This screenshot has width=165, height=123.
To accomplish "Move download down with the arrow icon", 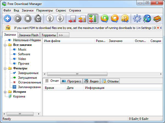I will pos(60,19).
